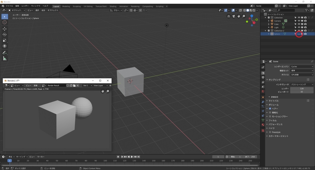This screenshot has height=170, width=315.
Task: Open the View Layer properties tab
Action: click(x=263, y=82)
